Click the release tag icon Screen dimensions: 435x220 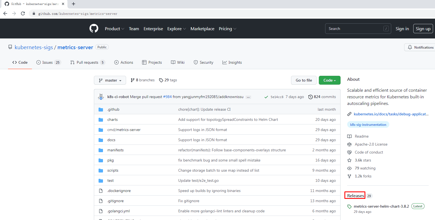pyautogui.click(x=349, y=207)
